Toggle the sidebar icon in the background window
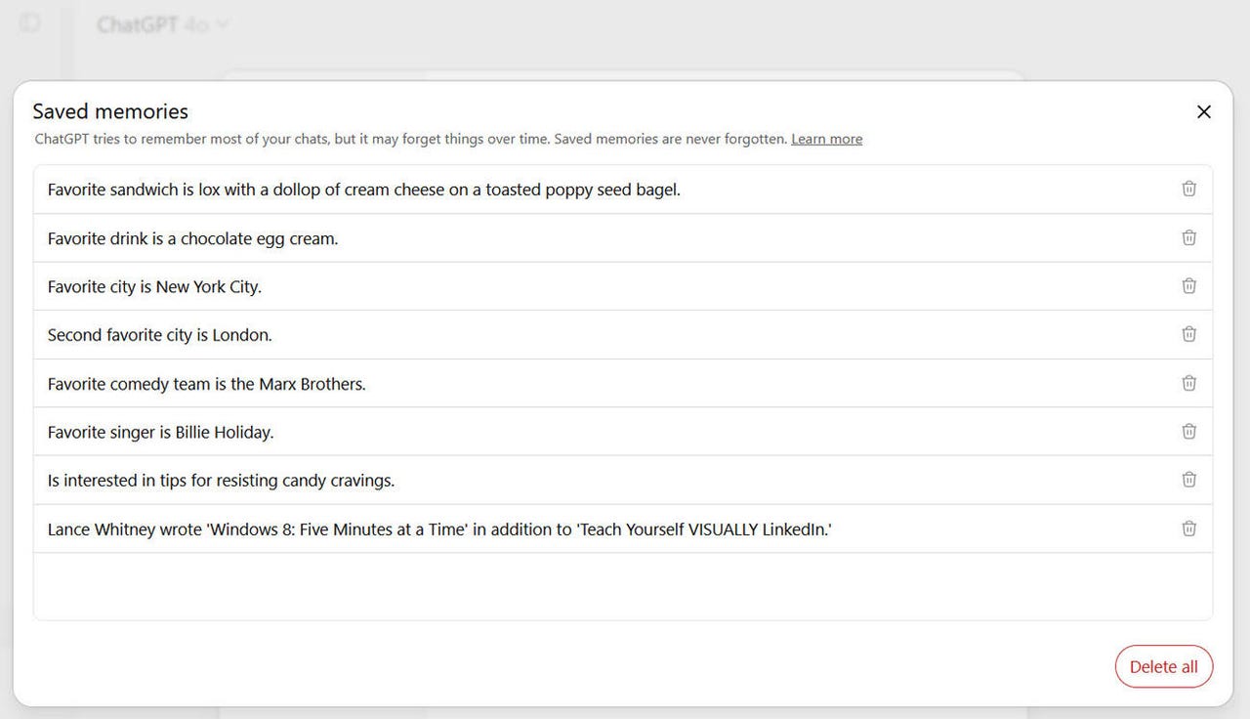Image resolution: width=1250 pixels, height=719 pixels. click(x=30, y=22)
